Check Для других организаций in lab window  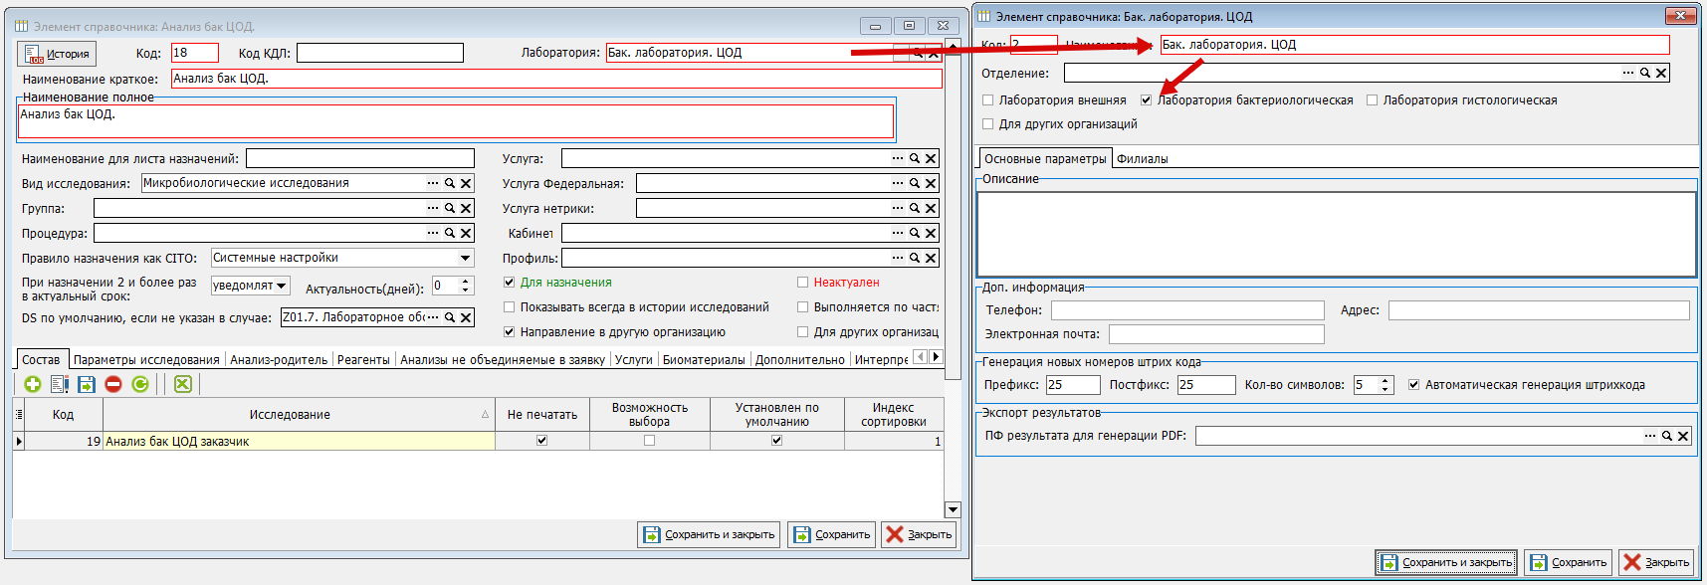tap(988, 124)
